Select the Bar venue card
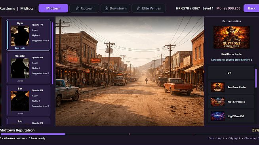The height and width of the screenshot is (145, 259). [x=28, y=100]
